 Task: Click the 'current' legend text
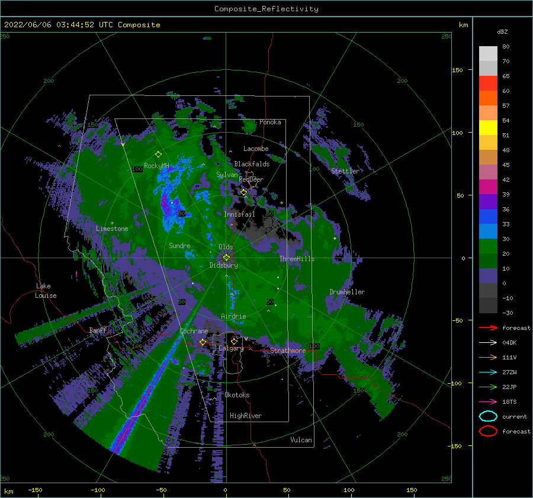coord(515,416)
